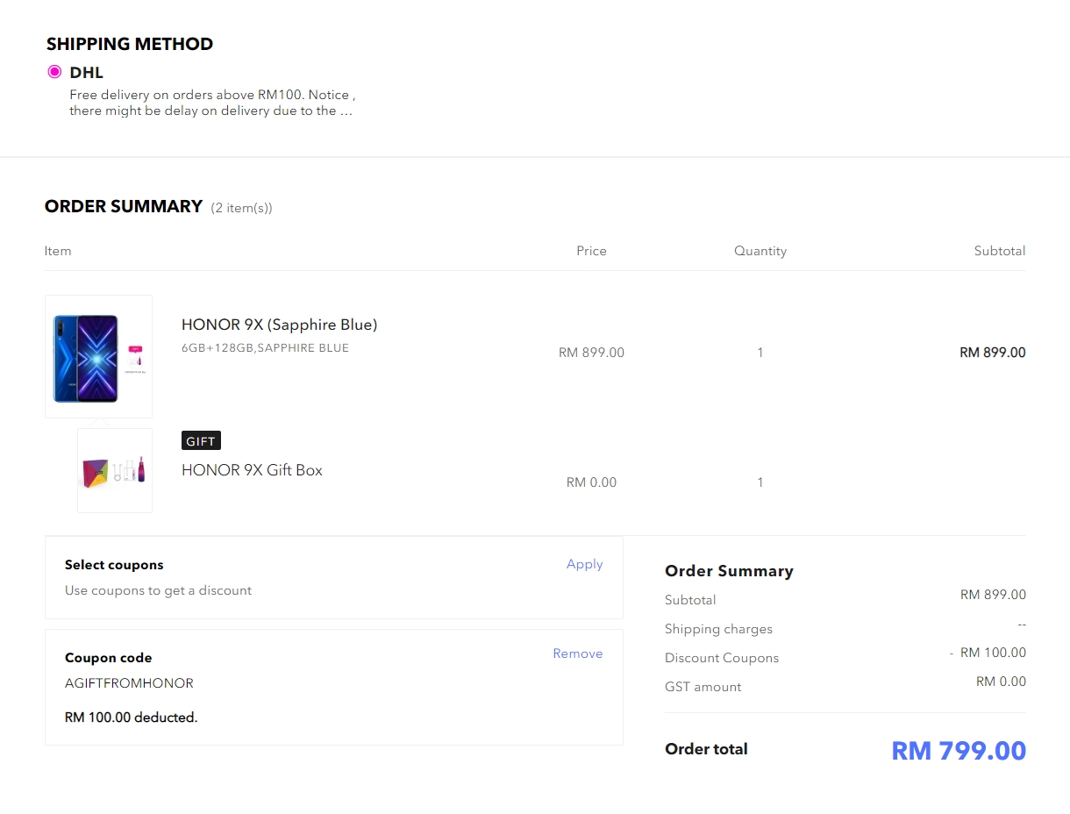Open the HONOR 9X Gift Box product name
1070x814 pixels.
[x=252, y=470]
